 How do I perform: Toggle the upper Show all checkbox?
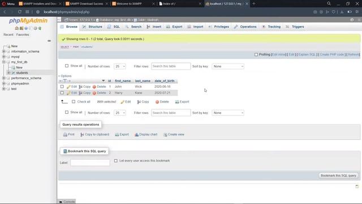tap(67, 66)
